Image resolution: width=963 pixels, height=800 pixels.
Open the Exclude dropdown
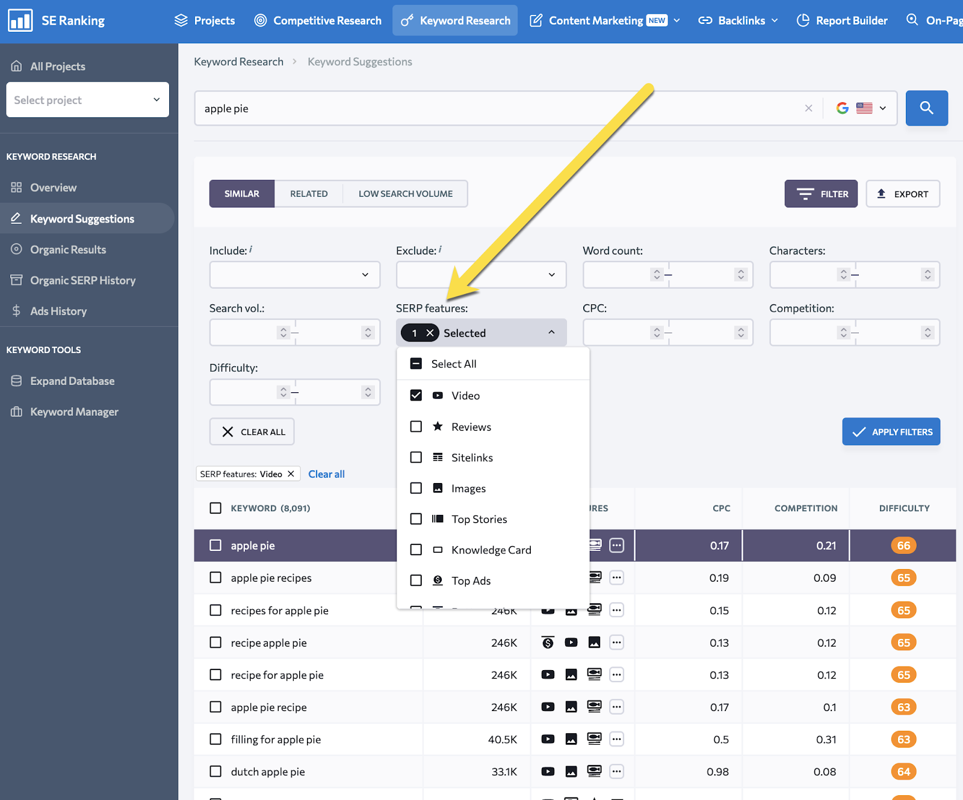coord(482,274)
